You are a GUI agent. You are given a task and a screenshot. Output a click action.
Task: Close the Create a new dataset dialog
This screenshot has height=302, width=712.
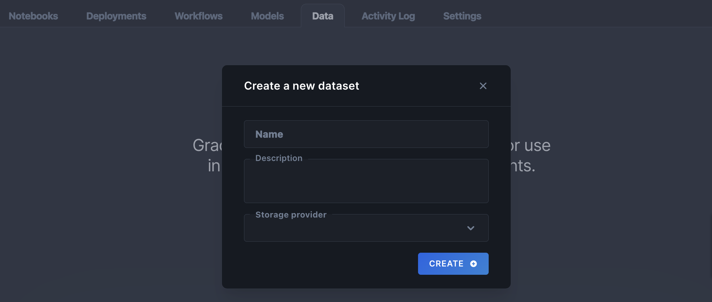[x=483, y=86]
